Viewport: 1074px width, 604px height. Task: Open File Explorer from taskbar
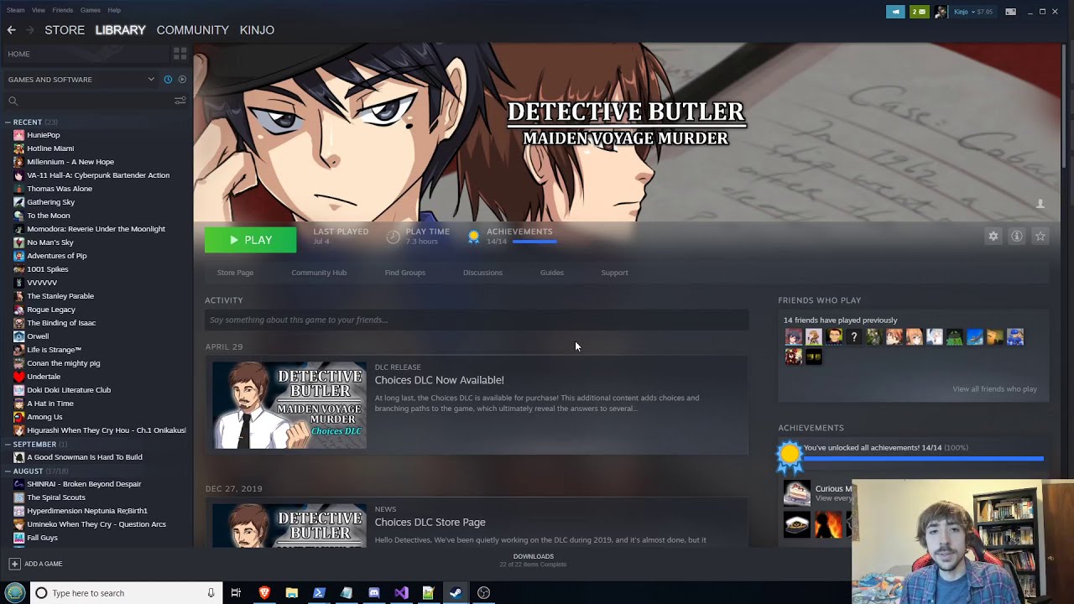click(x=291, y=593)
